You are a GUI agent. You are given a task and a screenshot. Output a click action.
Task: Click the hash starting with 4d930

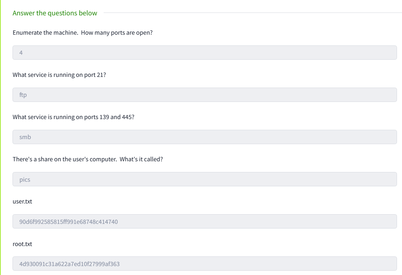(69, 264)
